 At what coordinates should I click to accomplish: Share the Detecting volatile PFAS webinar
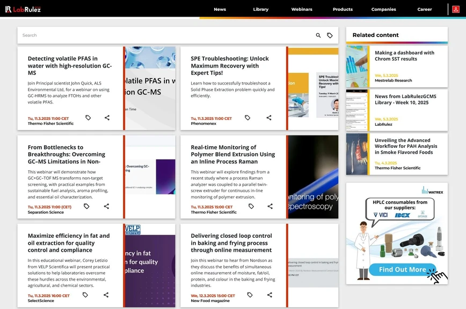pos(107,118)
